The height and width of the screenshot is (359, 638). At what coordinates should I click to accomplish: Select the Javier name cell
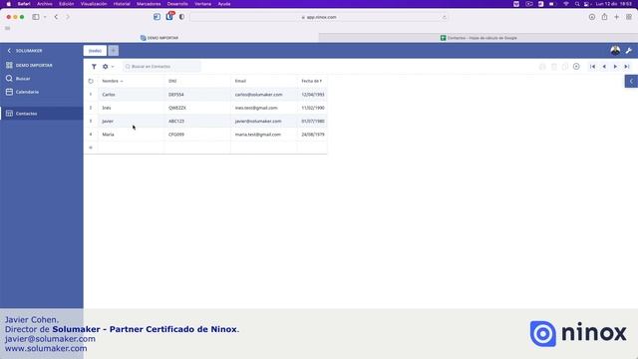pyautogui.click(x=131, y=121)
